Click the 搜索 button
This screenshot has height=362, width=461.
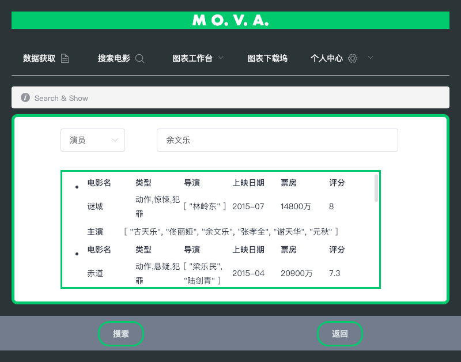coord(121,334)
